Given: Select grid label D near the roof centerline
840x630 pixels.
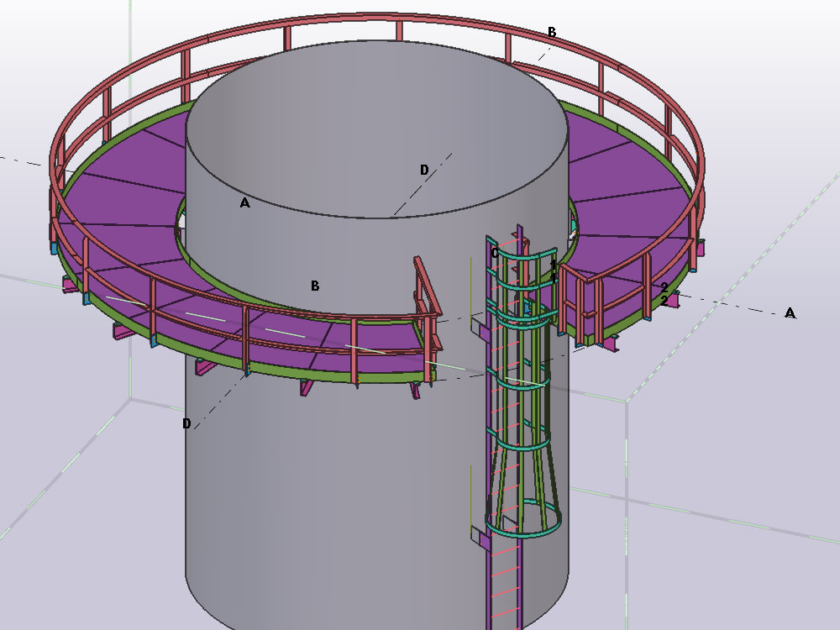Looking at the screenshot, I should 424,168.
